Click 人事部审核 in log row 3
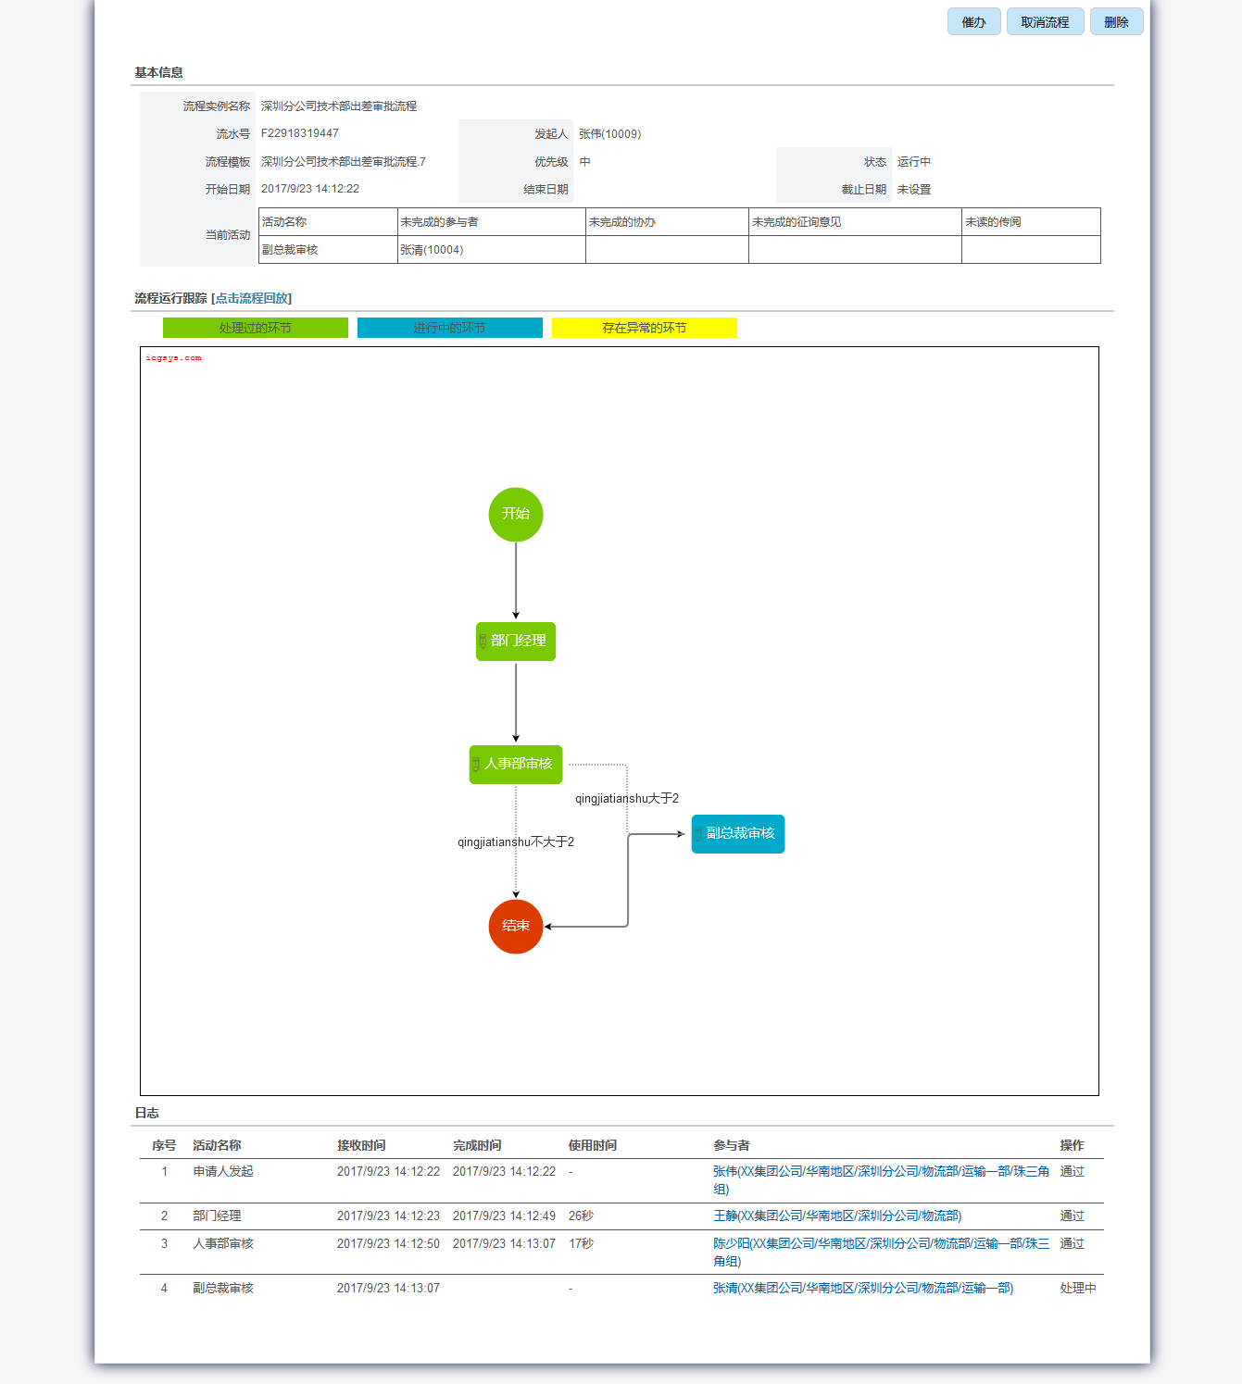 pyautogui.click(x=223, y=1243)
